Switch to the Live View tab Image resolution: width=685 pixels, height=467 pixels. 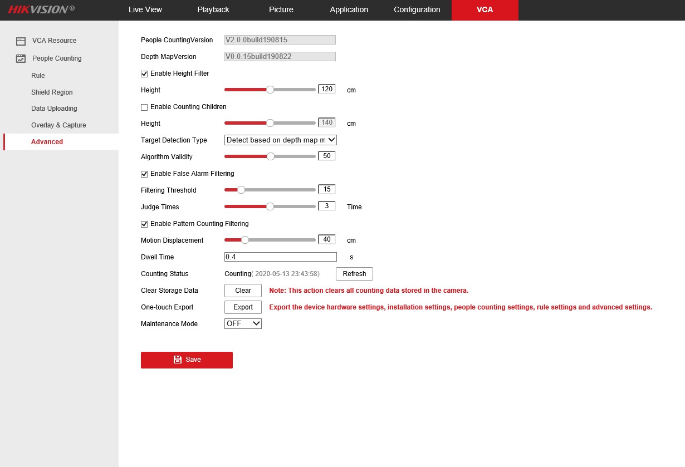pyautogui.click(x=145, y=9)
